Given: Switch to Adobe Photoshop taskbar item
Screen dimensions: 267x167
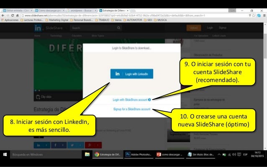Looking at the screenshot, I should (139, 154).
